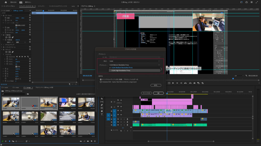Delete the selected bin item with the trash icon
This screenshot has height=146, width=261.
(95, 141)
